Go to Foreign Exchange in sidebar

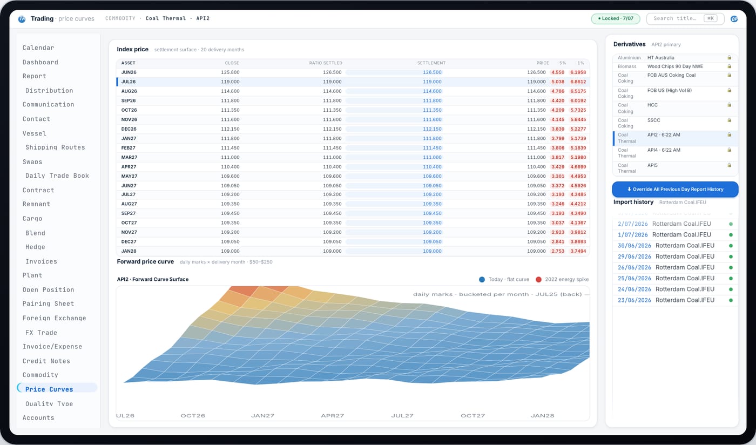(x=54, y=318)
